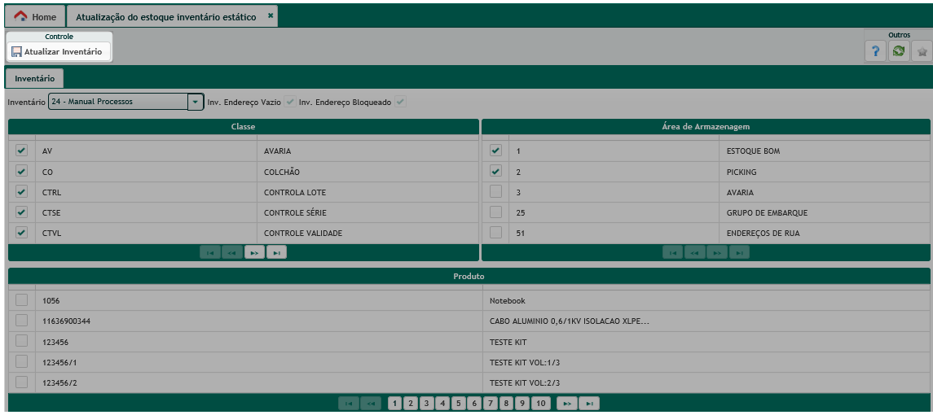
Task: Go to first page of Classe grid
Action: click(210, 253)
